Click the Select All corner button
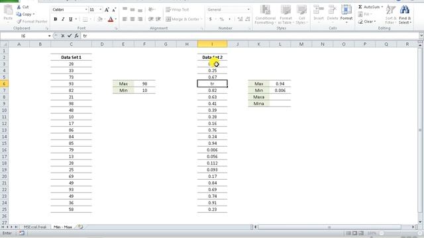 coord(4,44)
